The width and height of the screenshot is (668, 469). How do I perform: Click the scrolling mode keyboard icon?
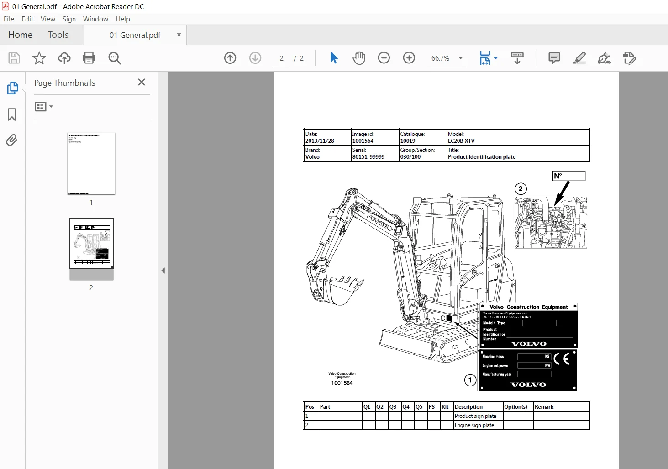(x=517, y=58)
